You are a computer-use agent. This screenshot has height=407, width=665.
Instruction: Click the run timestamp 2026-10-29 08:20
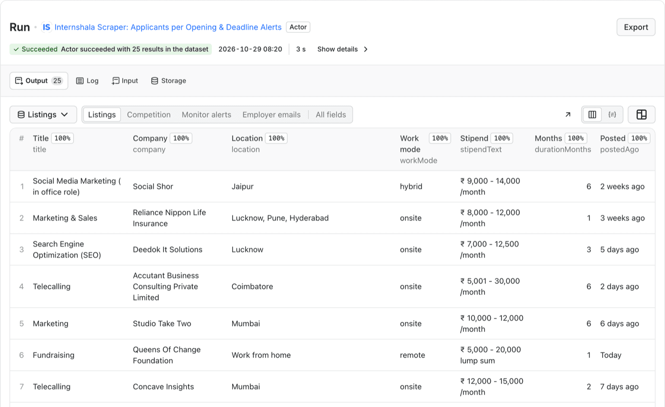250,49
